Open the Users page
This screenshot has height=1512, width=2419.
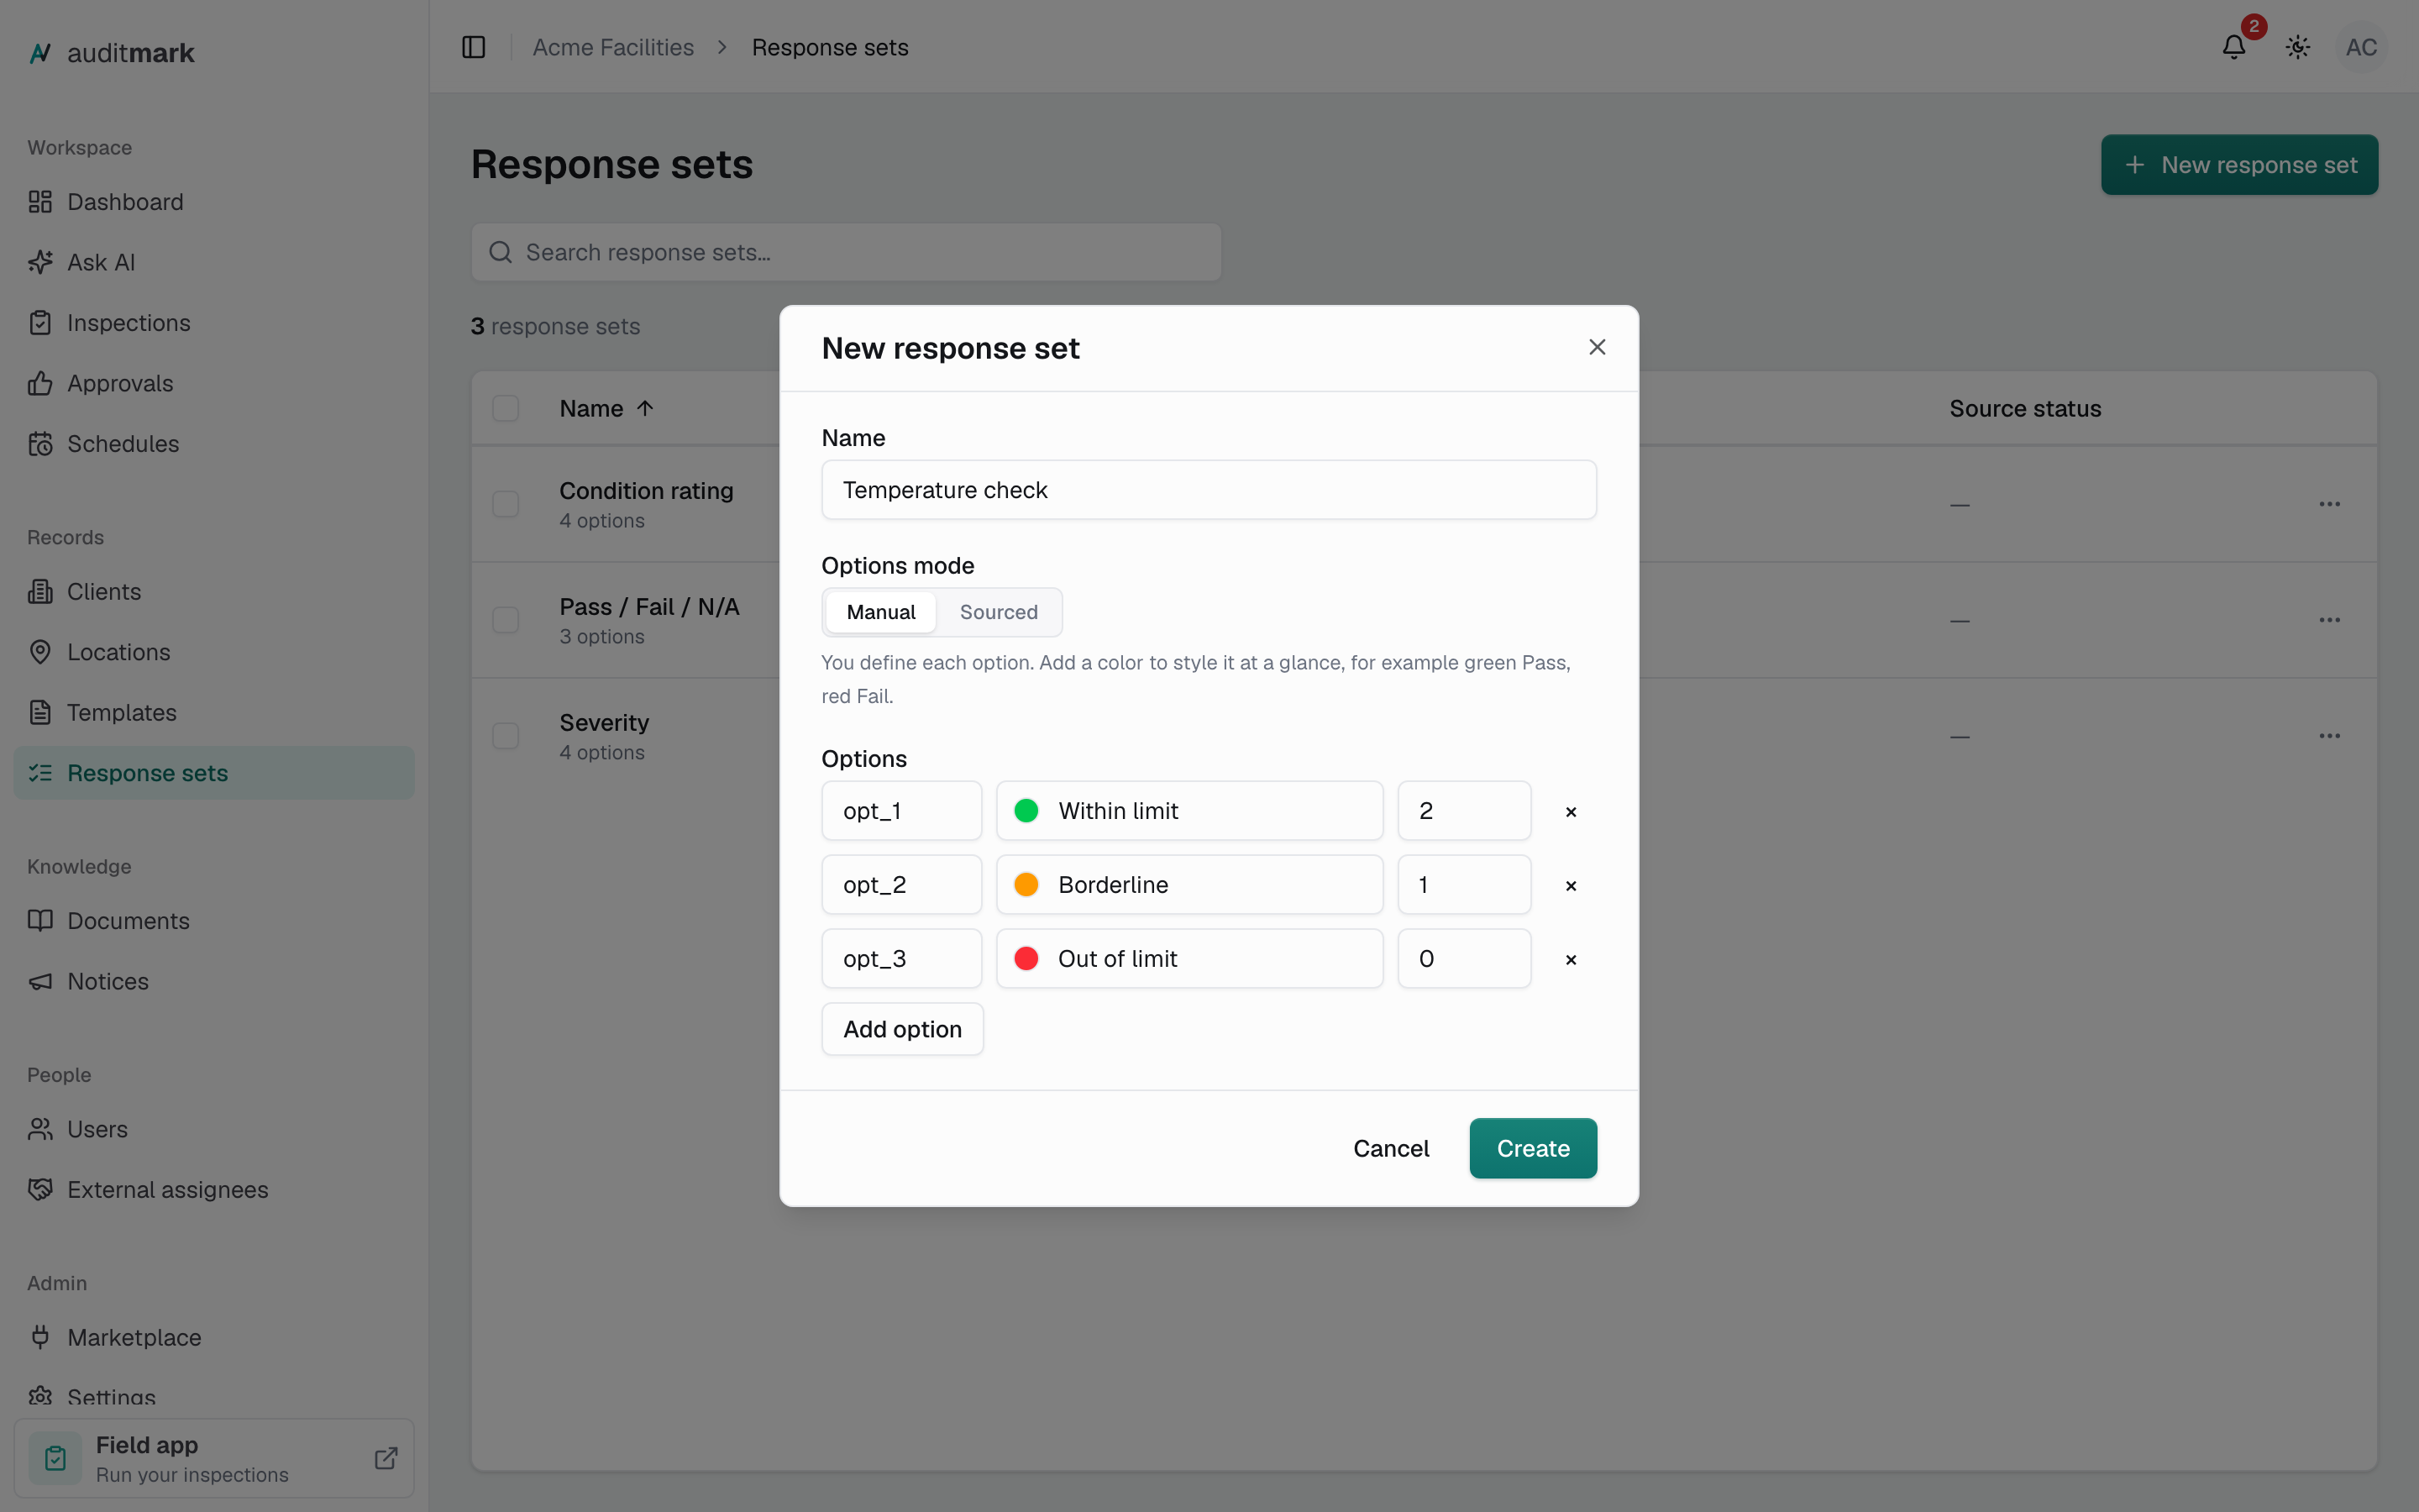214,1129
